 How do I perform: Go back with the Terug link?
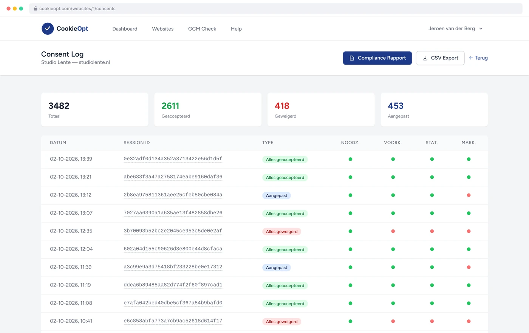click(x=478, y=58)
